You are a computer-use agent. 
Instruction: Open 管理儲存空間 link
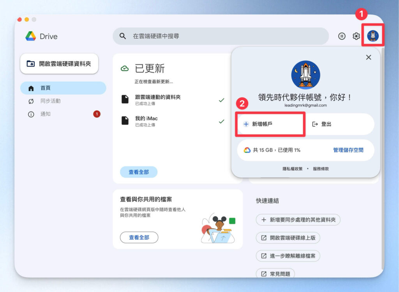348,150
